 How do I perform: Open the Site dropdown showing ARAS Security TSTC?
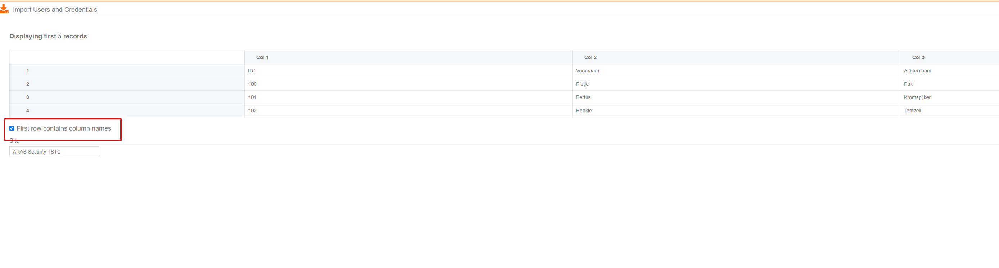[54, 152]
